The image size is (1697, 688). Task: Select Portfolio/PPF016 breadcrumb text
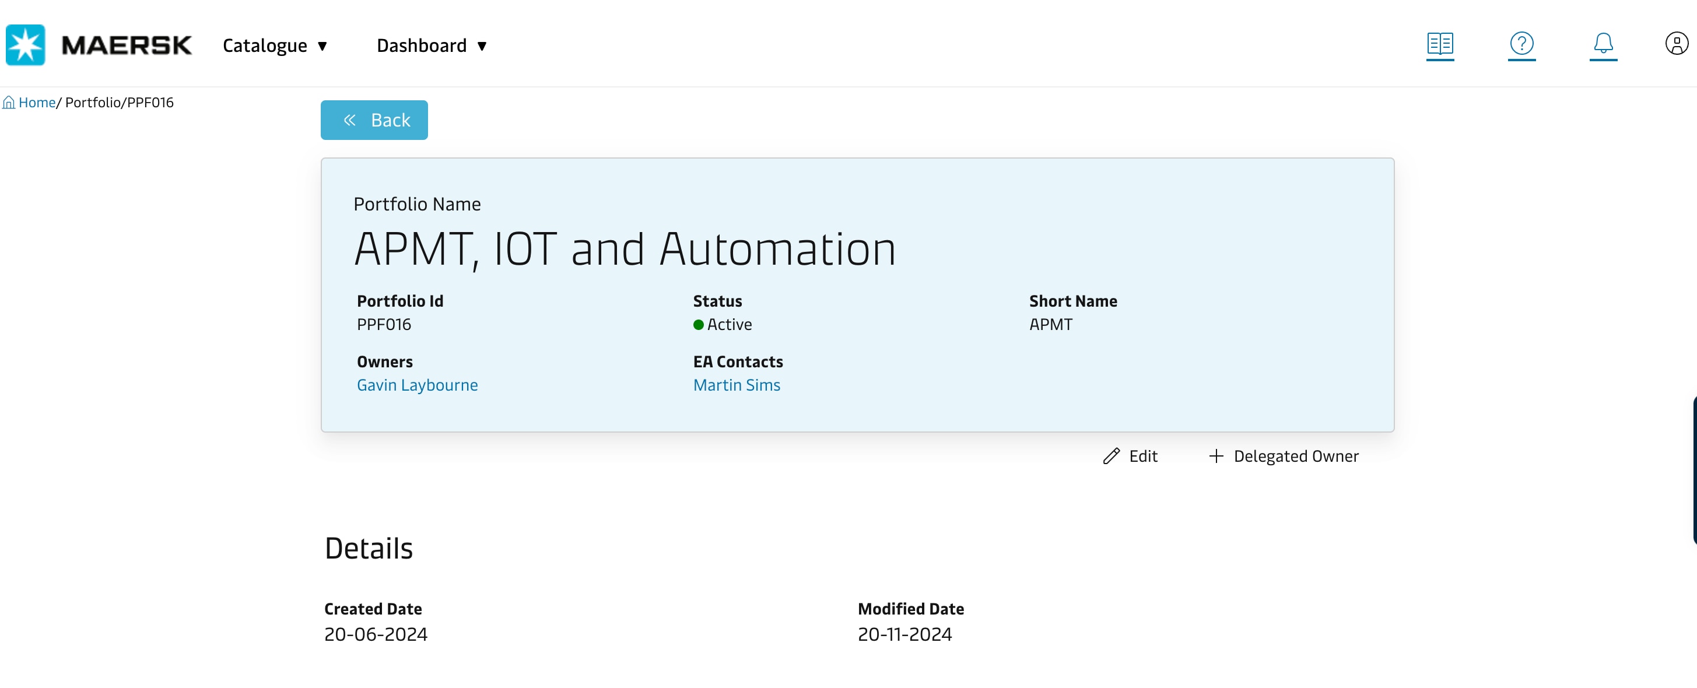119,102
